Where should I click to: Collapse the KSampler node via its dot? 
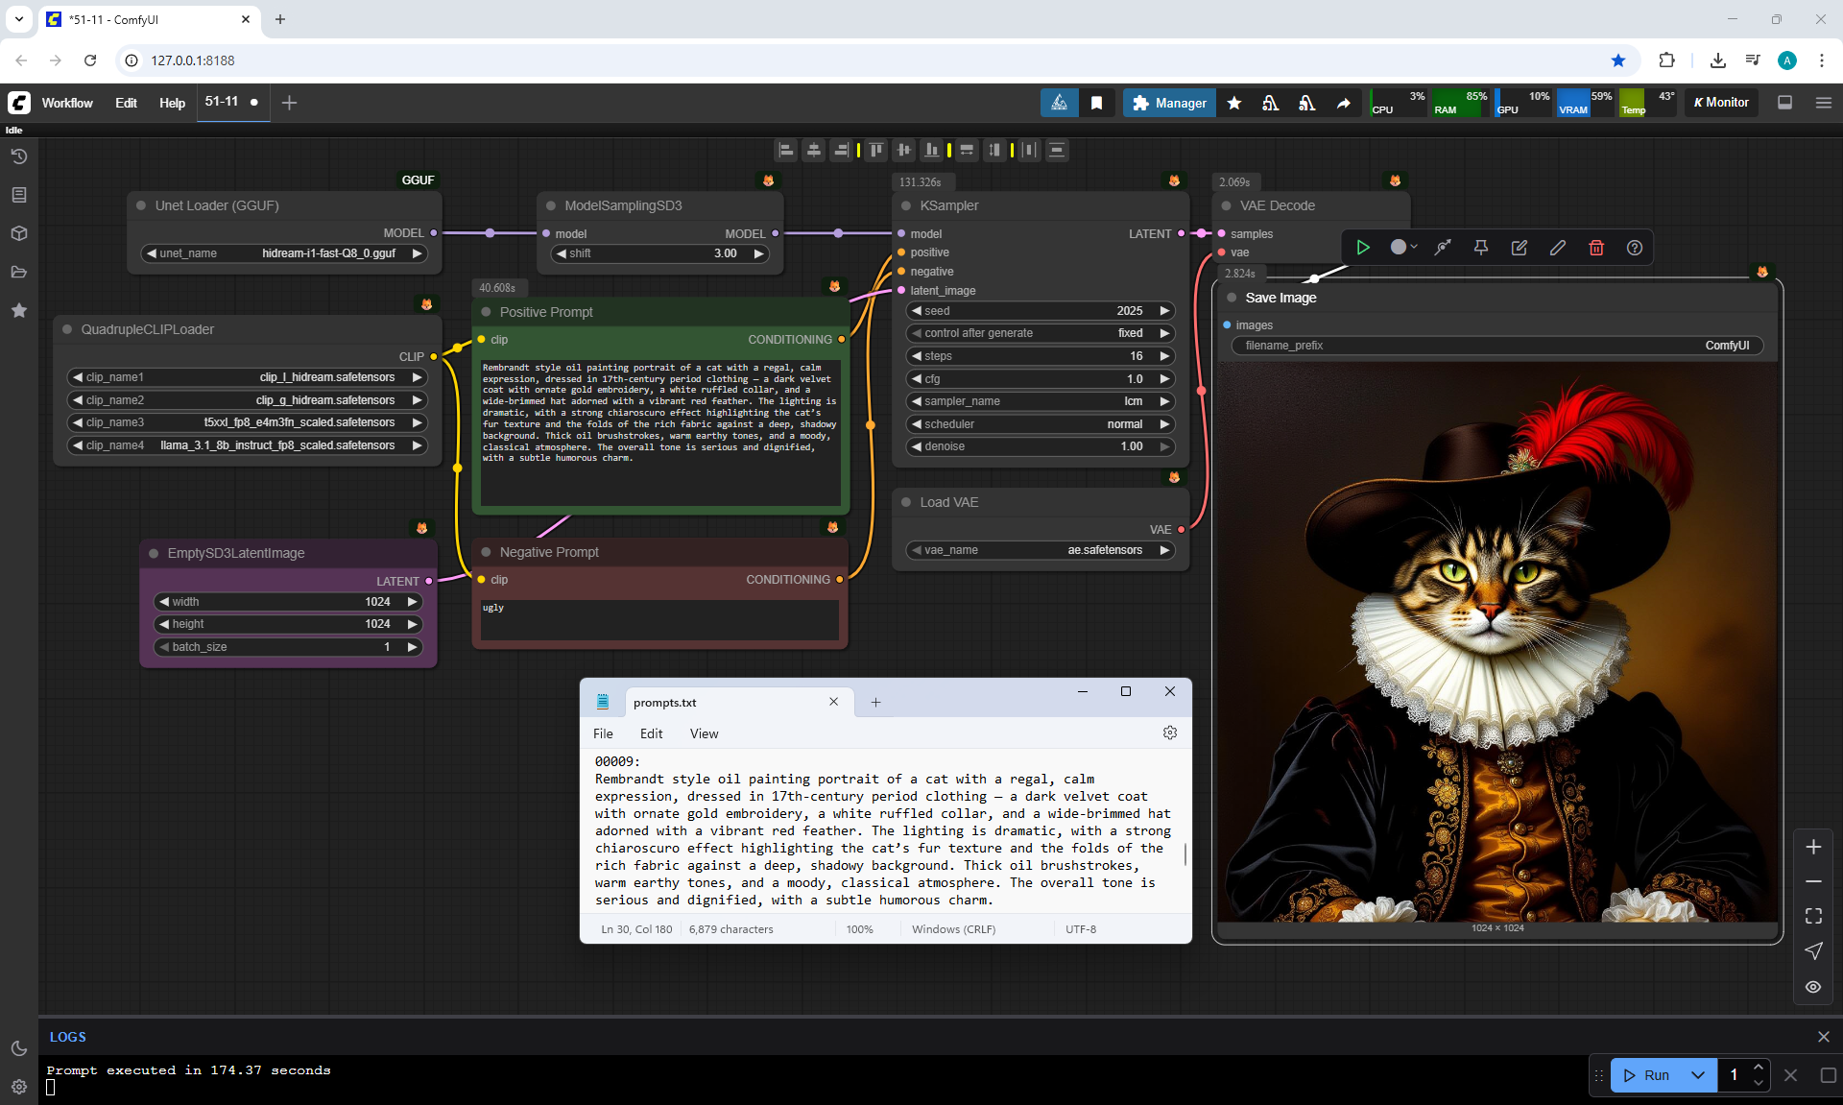pyautogui.click(x=906, y=205)
